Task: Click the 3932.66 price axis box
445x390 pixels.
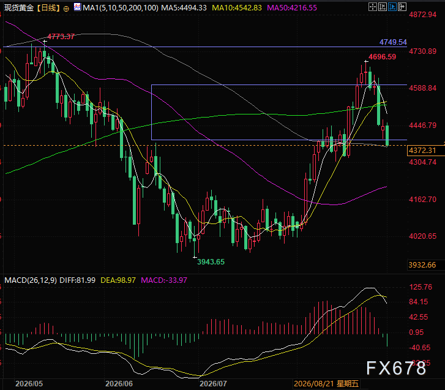Action: 425,265
